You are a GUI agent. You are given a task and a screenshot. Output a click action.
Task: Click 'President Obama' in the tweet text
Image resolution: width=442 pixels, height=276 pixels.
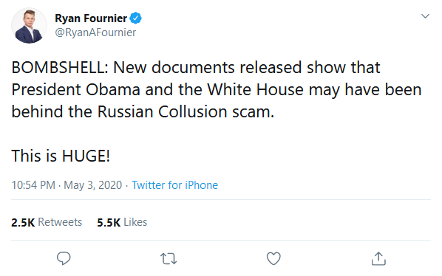(76, 90)
